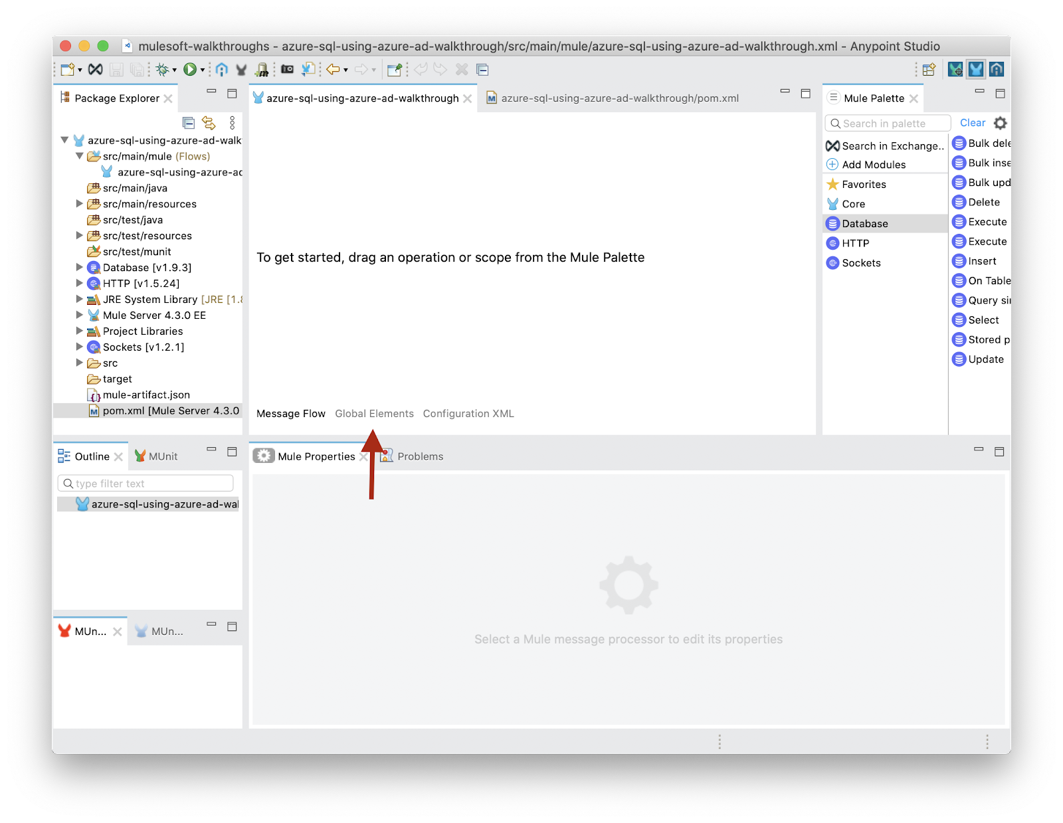Click the Search in palette field
Viewport: 1063px width, 823px height.
point(887,124)
